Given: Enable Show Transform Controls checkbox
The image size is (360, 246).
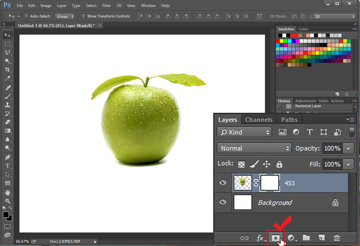Looking at the screenshot, I should click(x=83, y=16).
